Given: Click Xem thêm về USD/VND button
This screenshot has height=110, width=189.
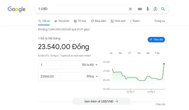Looking at the screenshot, I should [101, 101].
